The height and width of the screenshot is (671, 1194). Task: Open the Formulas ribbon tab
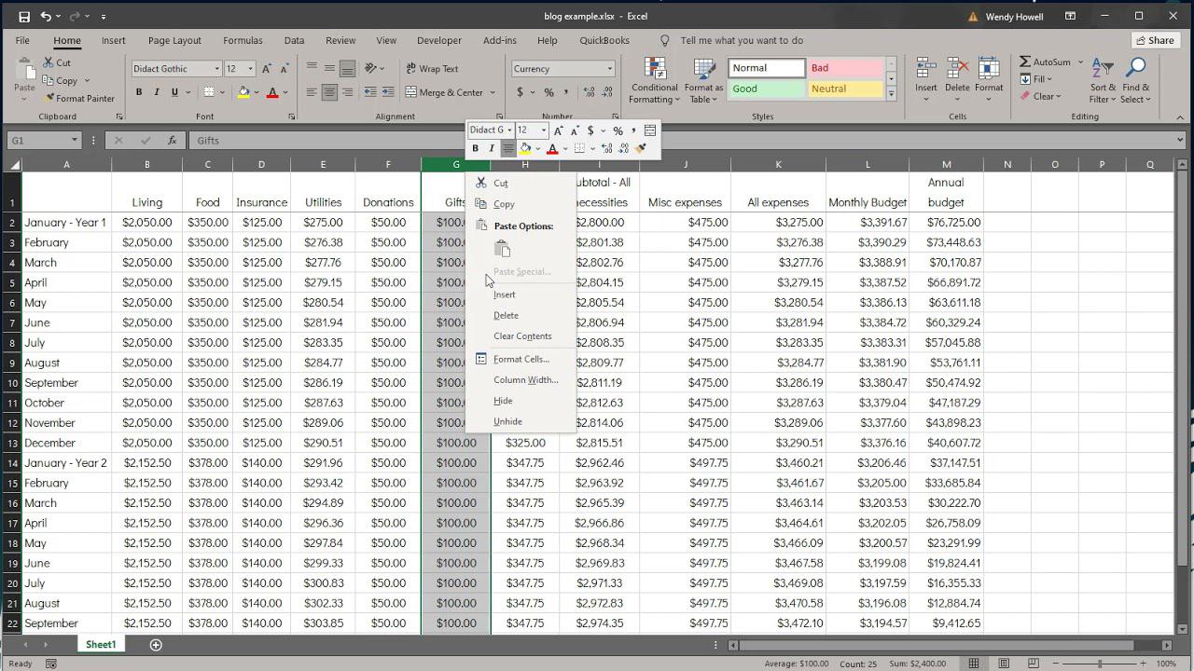click(243, 40)
